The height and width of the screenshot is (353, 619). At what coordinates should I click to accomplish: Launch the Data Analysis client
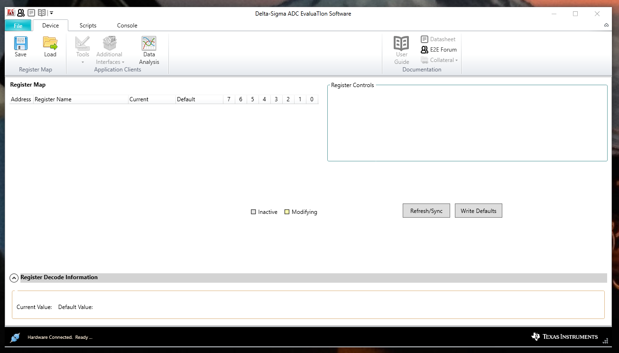click(x=149, y=50)
